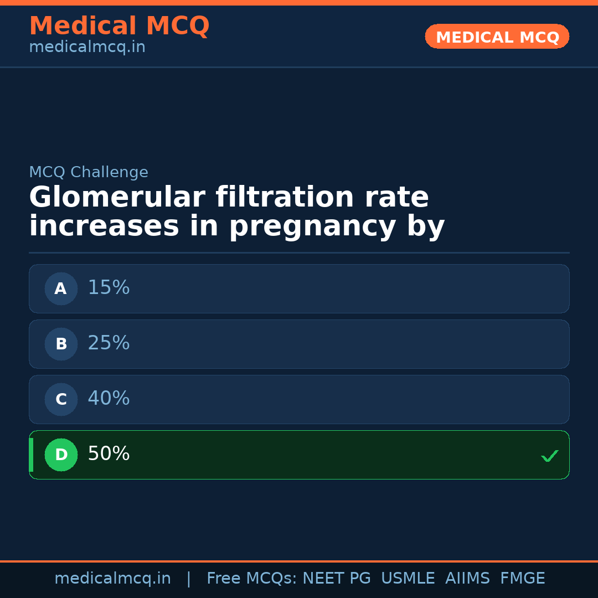Click the circular A option badge
Screen dimensions: 598x598
61,288
